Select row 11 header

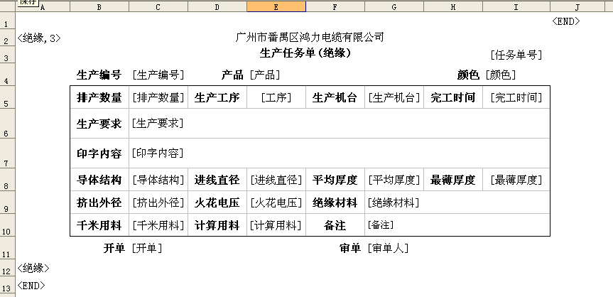[7, 248]
